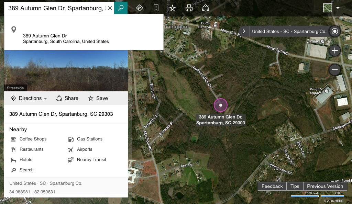Click the Previous Version button

[x=325, y=186]
